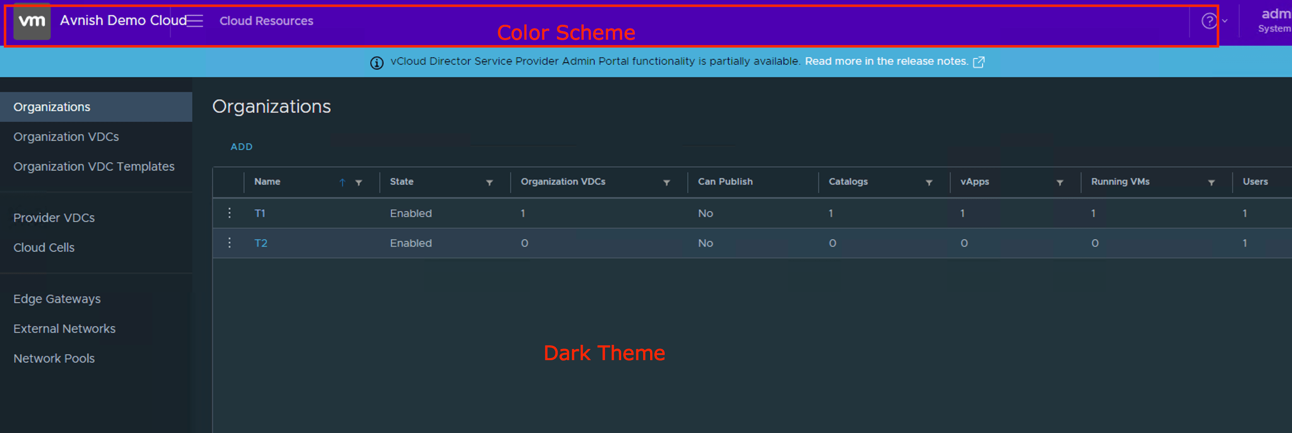This screenshot has height=433, width=1292.
Task: Open the State column filter icon
Action: (489, 183)
